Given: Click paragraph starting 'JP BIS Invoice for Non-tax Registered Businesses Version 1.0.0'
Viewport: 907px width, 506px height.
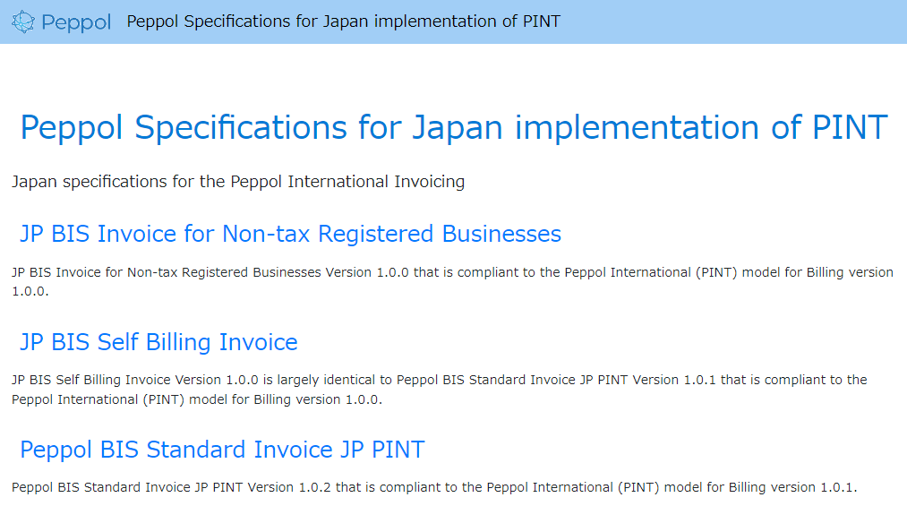Looking at the screenshot, I should [x=452, y=281].
